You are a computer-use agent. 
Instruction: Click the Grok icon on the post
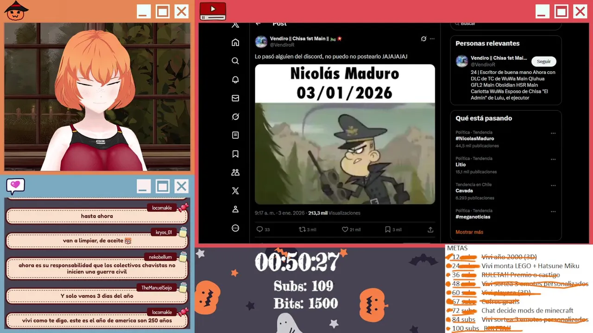[x=423, y=39]
